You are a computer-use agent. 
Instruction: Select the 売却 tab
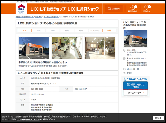tap(53, 30)
